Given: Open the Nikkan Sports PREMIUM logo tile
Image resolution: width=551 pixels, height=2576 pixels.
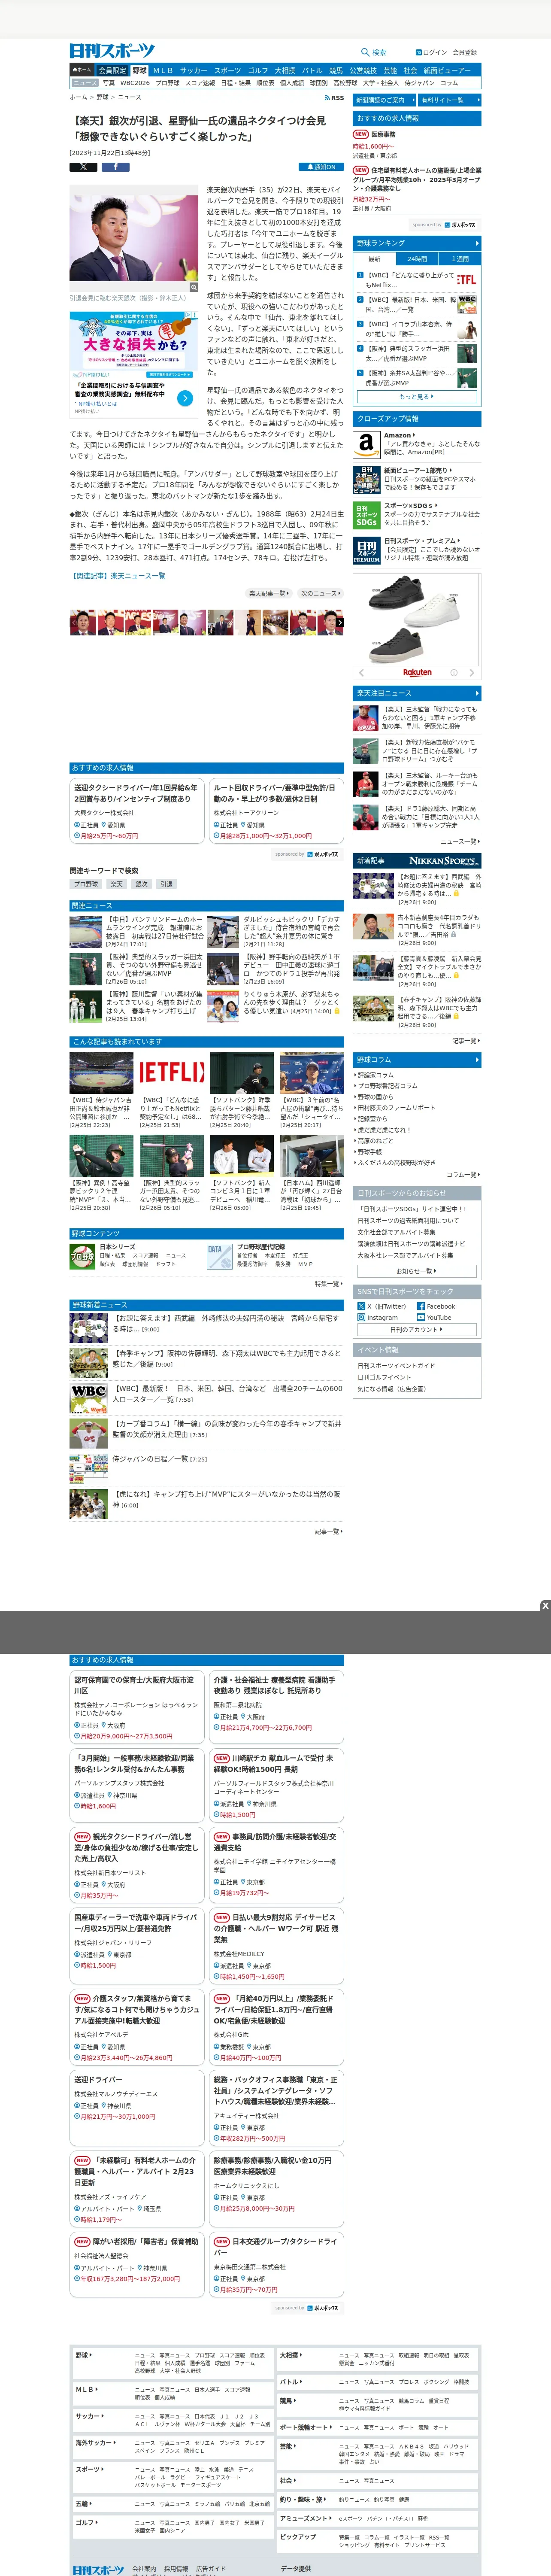Looking at the screenshot, I should point(366,551).
